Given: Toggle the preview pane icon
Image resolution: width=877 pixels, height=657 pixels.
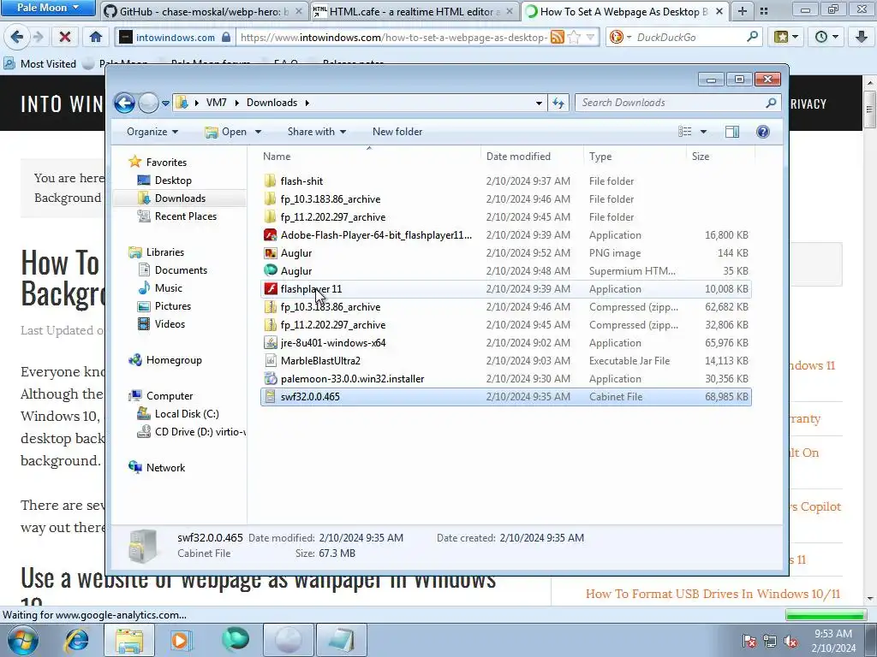Looking at the screenshot, I should [732, 132].
